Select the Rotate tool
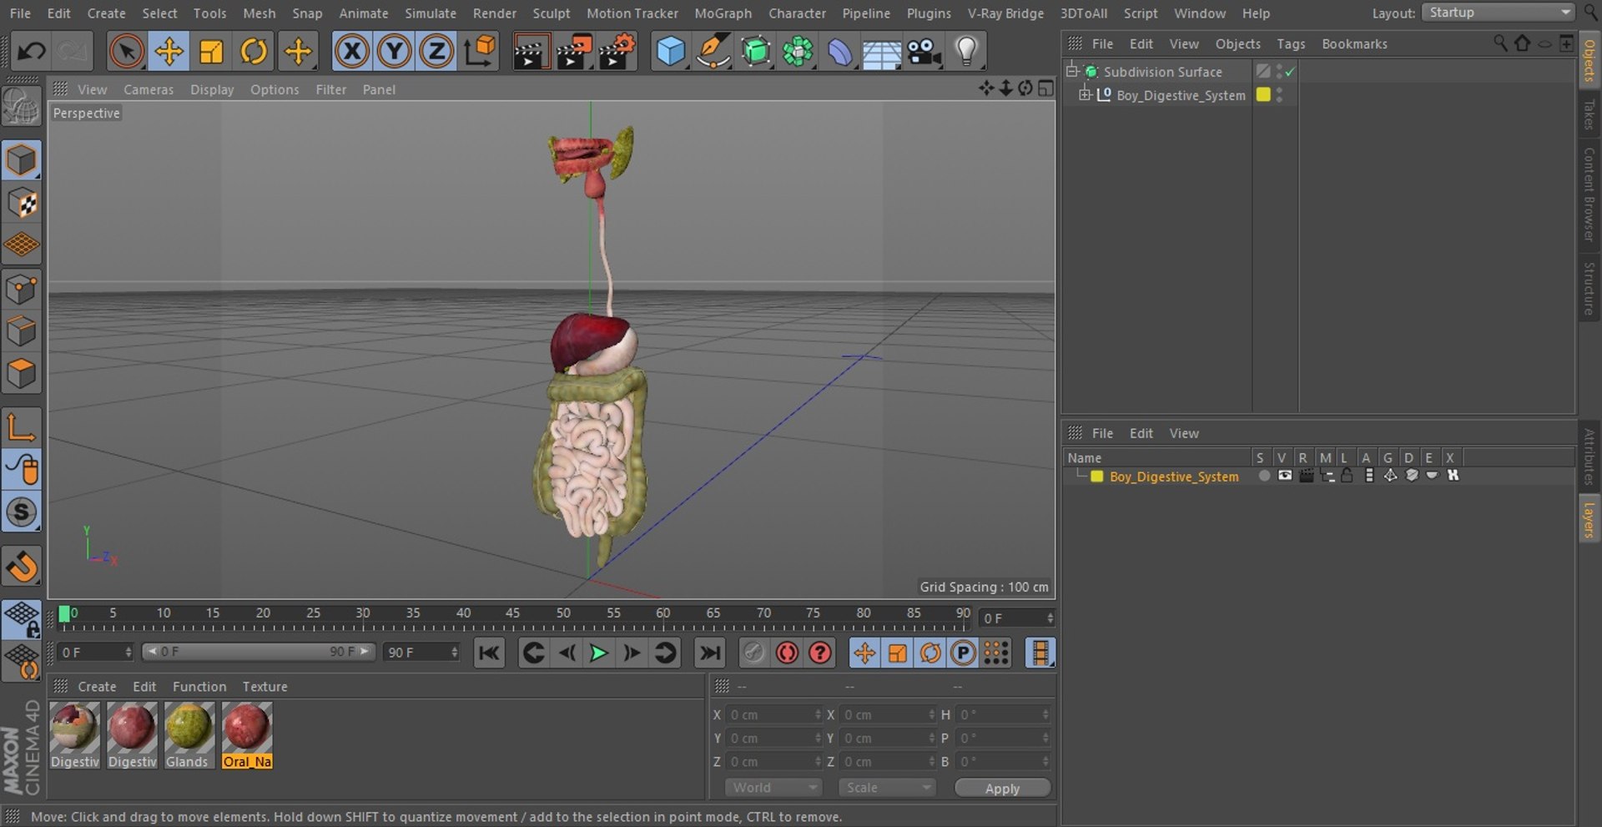This screenshot has width=1602, height=827. point(254,52)
